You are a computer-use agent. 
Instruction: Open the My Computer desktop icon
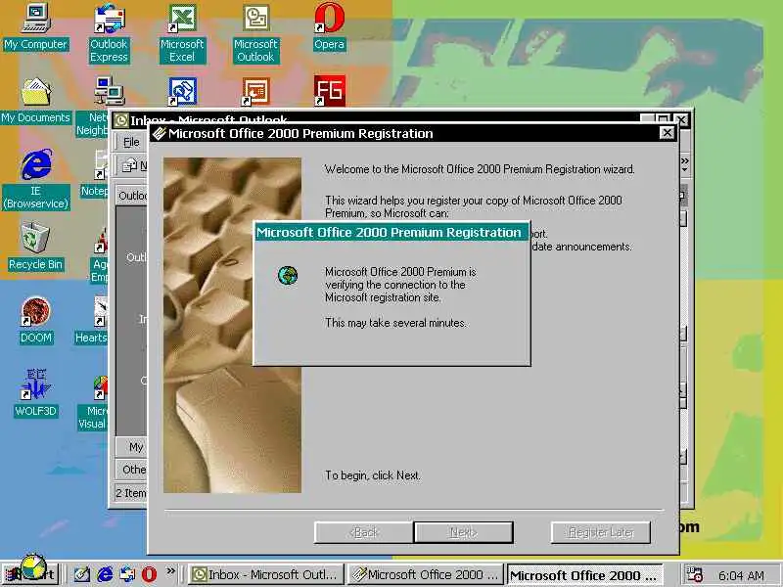pyautogui.click(x=35, y=27)
